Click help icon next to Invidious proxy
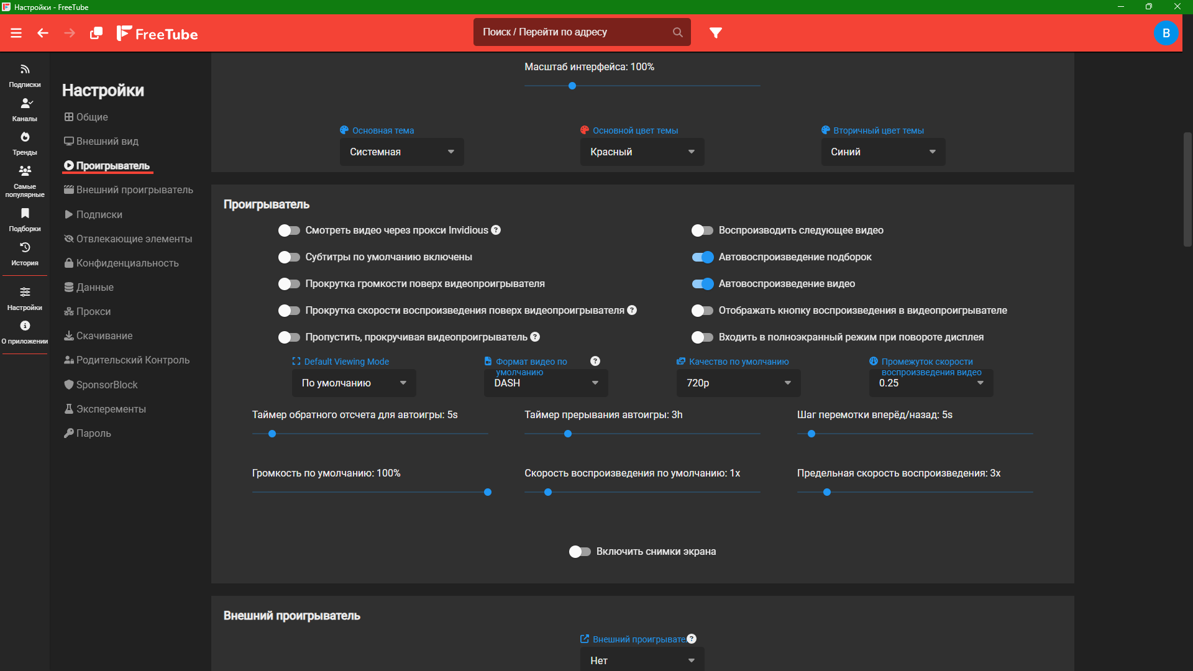Screen dimensions: 1193x671 click(x=496, y=230)
